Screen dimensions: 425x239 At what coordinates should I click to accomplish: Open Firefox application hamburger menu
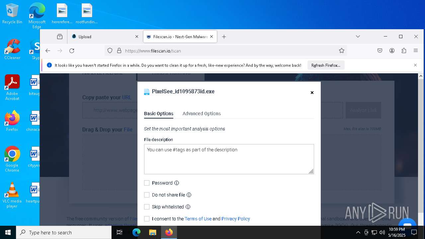coord(416,51)
